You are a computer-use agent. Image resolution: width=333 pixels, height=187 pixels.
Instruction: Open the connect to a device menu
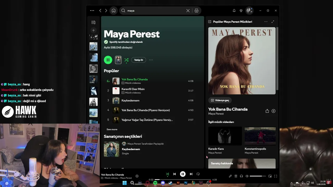(241, 176)
